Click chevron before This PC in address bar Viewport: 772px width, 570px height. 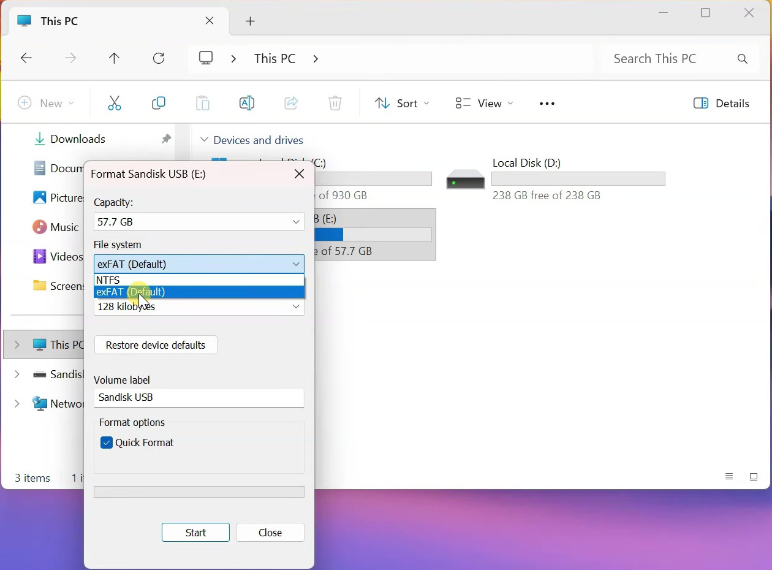(x=233, y=59)
